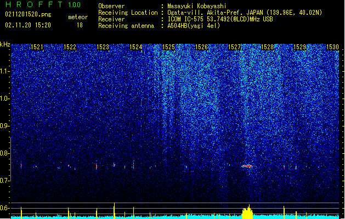The height and width of the screenshot is (219, 345).
Task: Click the 1528 time marker
Action: click(267, 47)
